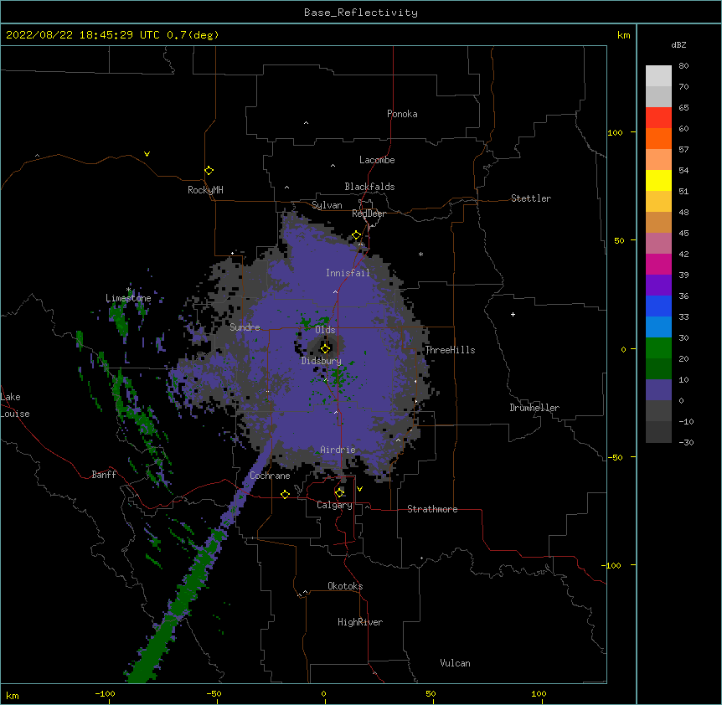Click the Didsbury town label

click(322, 361)
